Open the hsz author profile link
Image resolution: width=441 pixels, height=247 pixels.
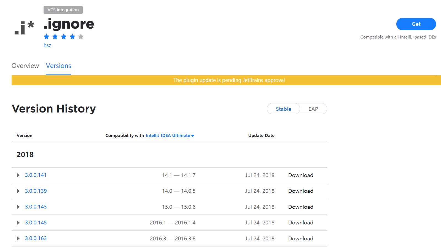coord(47,45)
